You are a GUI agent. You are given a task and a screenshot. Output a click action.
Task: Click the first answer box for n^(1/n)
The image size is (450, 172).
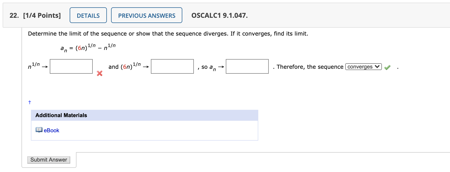[x=71, y=66]
